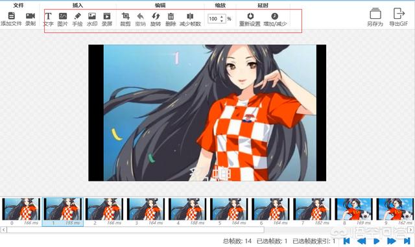Viewport: 415px width, 247px height.
Task: Click the 已选帧数索引: 1 status text
Action: point(314,241)
